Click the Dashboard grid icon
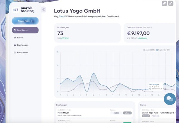The image size is (179, 123). point(15,30)
